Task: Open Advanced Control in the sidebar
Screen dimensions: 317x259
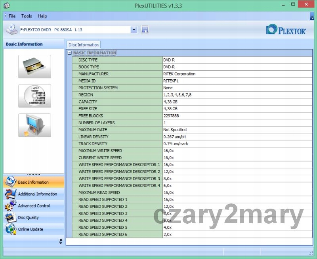Action: click(34, 206)
